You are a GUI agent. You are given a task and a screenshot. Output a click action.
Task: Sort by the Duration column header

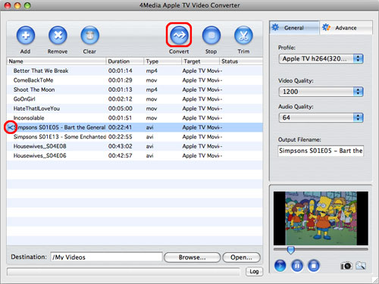pyautogui.click(x=125, y=61)
